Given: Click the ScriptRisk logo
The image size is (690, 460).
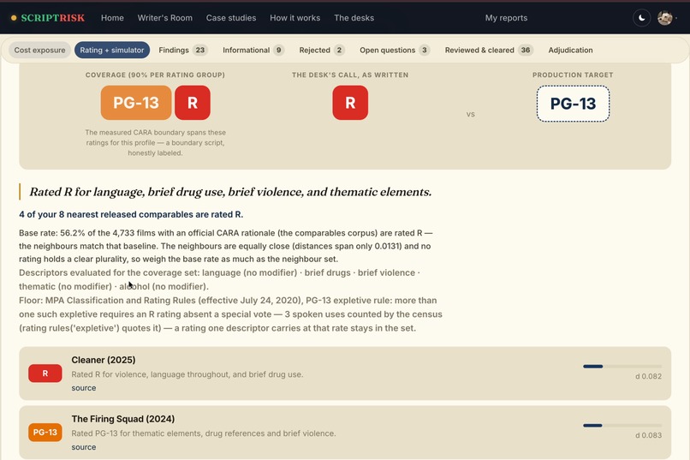Looking at the screenshot, I should [48, 18].
